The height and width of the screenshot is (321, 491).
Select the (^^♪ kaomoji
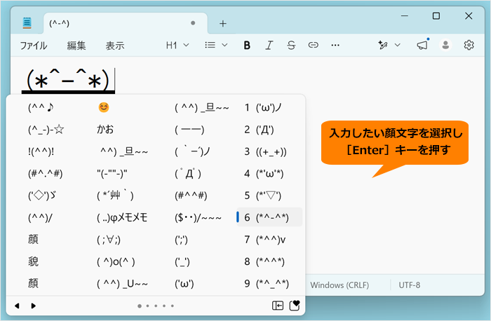click(41, 108)
